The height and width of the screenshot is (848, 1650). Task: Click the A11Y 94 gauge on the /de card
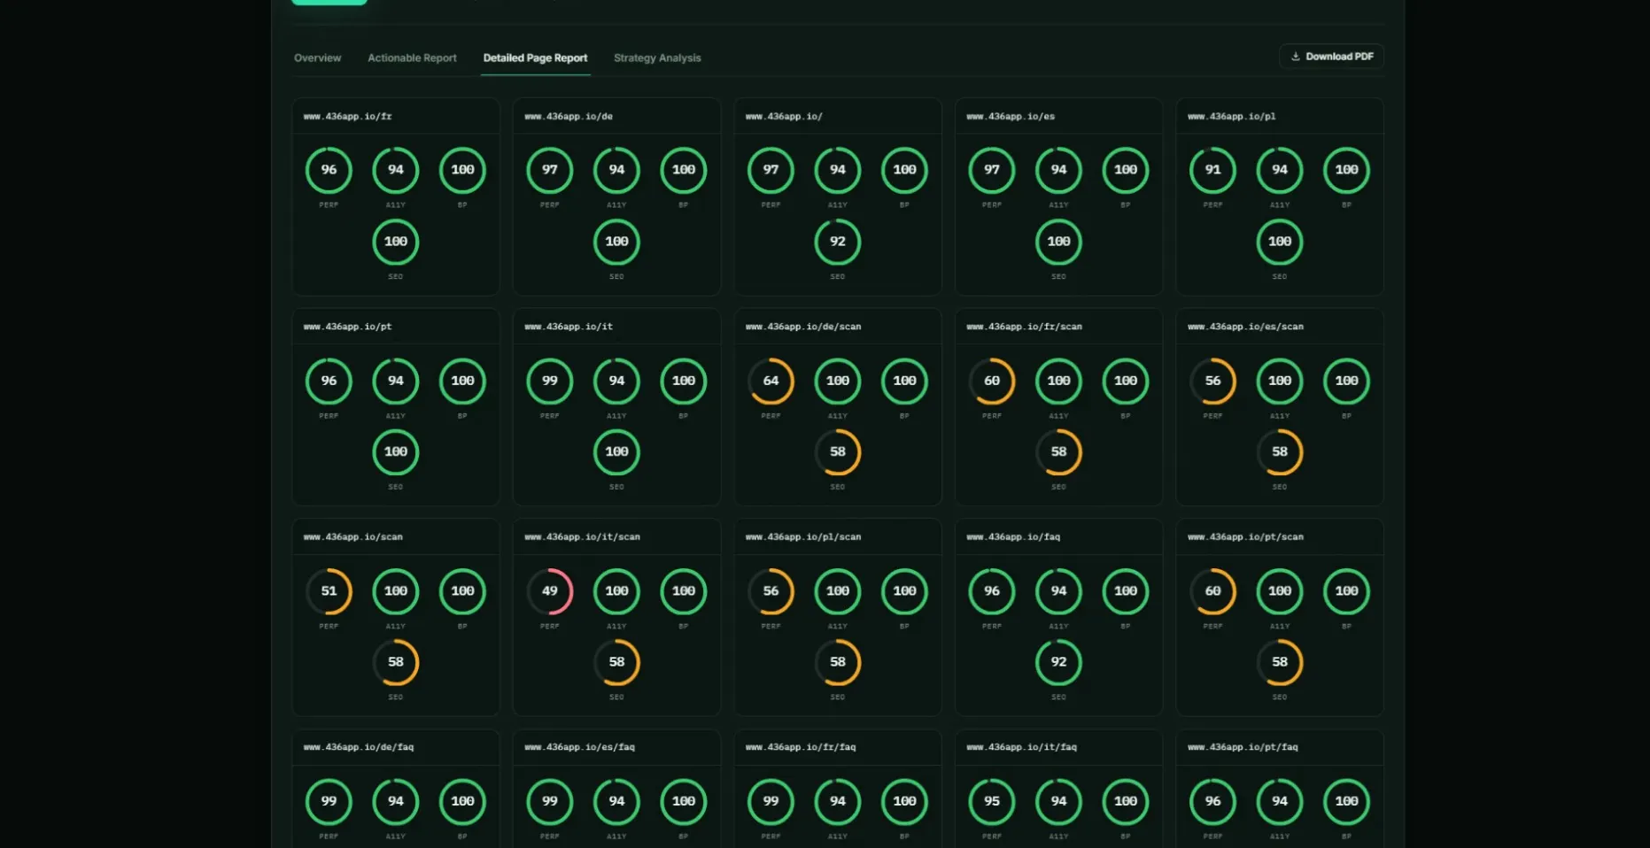coord(616,170)
